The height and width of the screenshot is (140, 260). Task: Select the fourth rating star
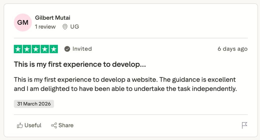tap(45, 49)
